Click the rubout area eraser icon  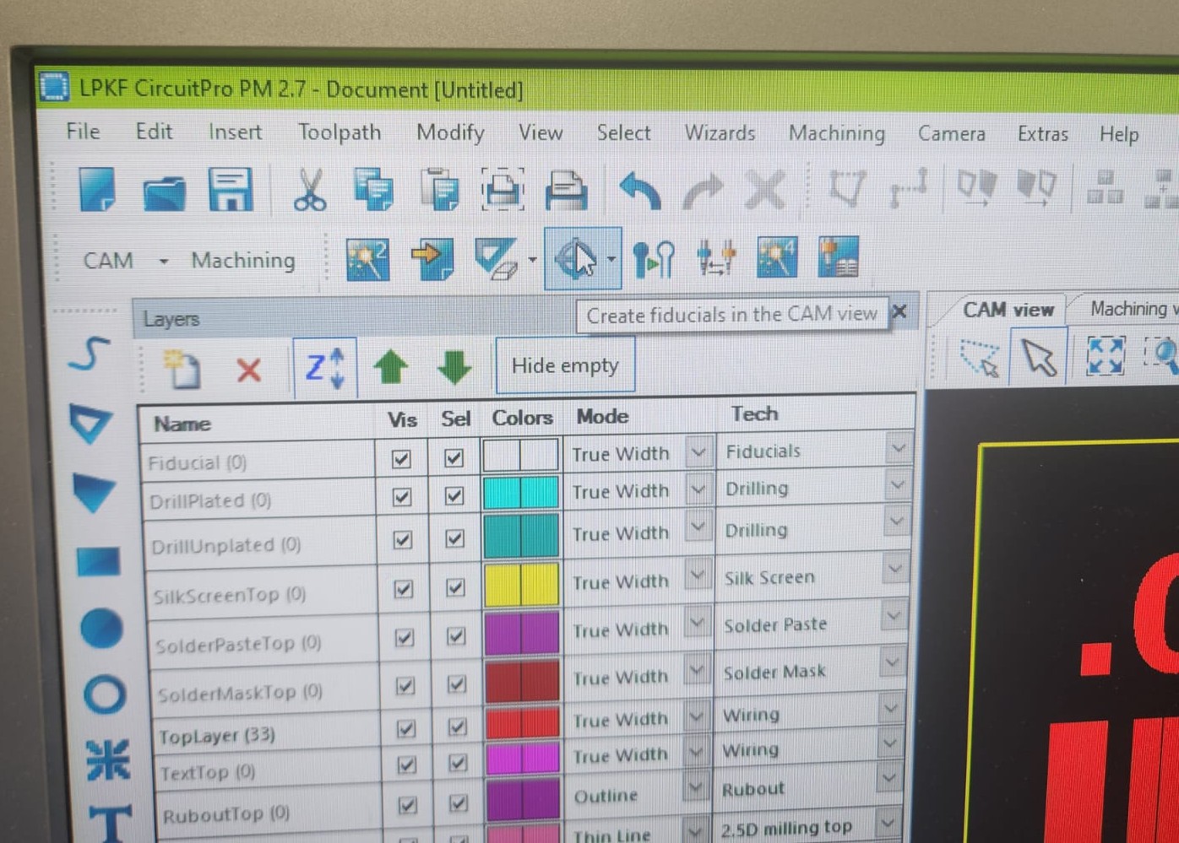(x=497, y=259)
